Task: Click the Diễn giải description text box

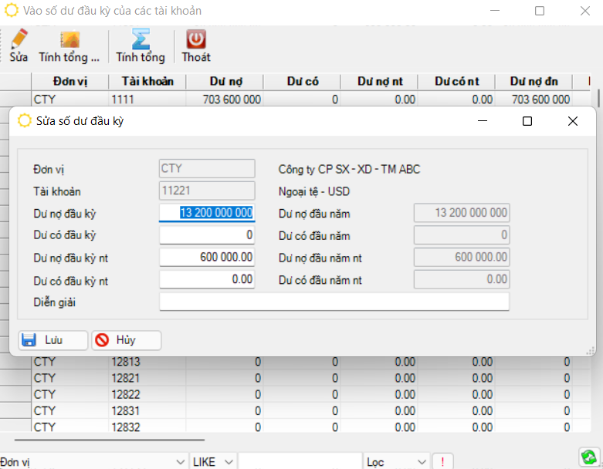Action: (x=334, y=302)
